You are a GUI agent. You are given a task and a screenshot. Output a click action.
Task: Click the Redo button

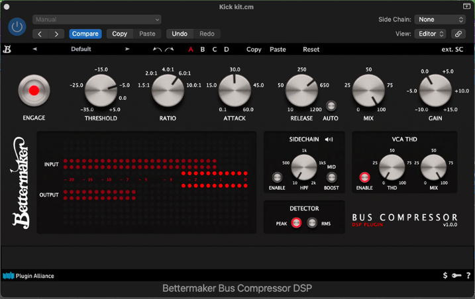[x=207, y=34]
